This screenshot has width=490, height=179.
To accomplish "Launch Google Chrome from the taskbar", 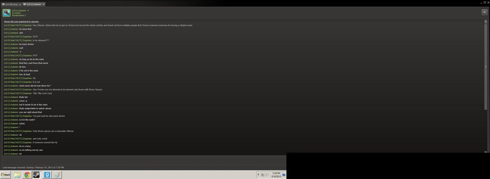I will [x=27, y=175].
